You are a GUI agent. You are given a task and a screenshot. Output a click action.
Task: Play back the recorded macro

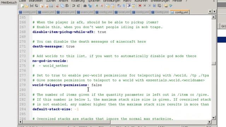click(150, 6)
